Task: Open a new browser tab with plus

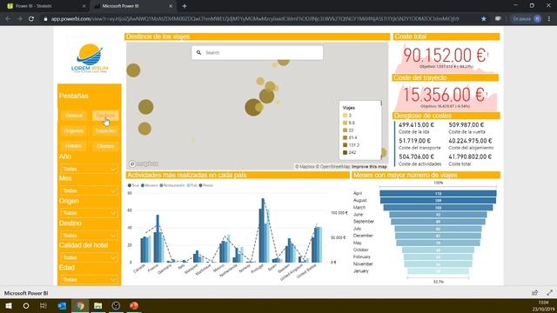Action: click(x=185, y=6)
